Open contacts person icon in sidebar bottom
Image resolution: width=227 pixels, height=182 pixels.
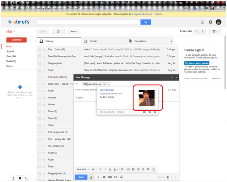tap(13, 178)
